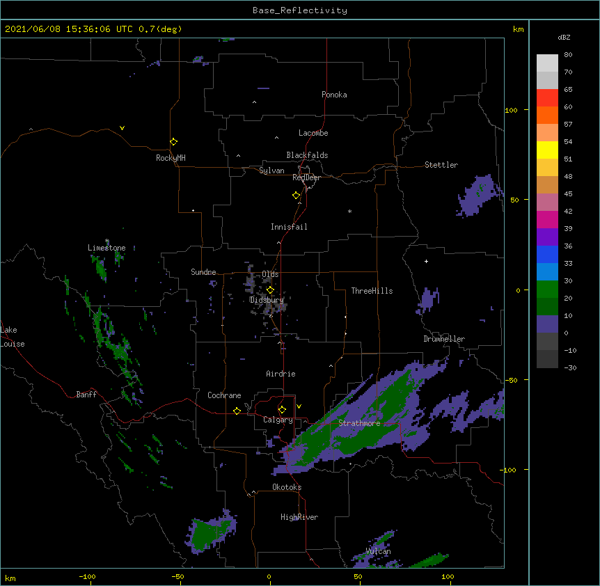Click the dBZ legend heading
The height and width of the screenshot is (586, 600).
pos(564,37)
